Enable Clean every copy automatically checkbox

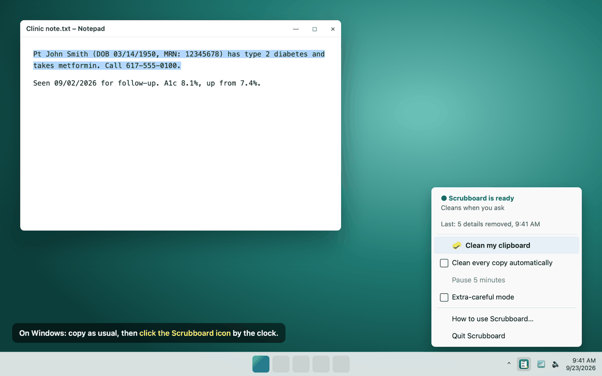pos(444,263)
